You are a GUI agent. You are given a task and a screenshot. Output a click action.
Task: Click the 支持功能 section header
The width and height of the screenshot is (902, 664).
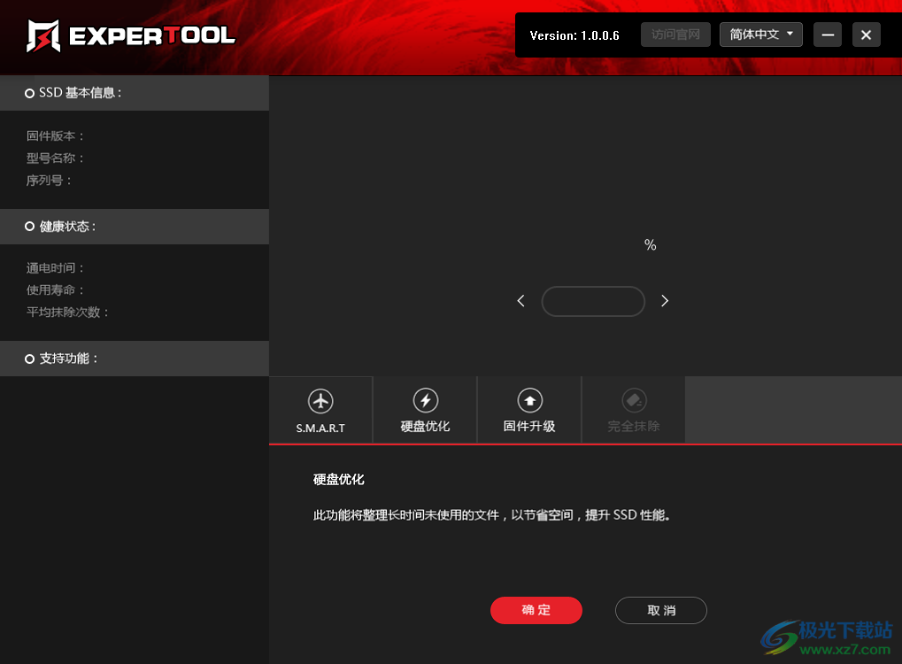point(135,359)
